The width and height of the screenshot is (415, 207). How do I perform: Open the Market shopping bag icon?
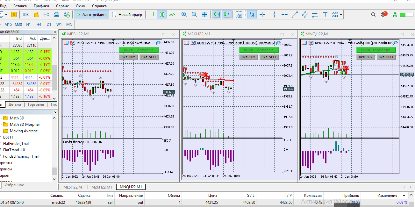click(x=36, y=14)
